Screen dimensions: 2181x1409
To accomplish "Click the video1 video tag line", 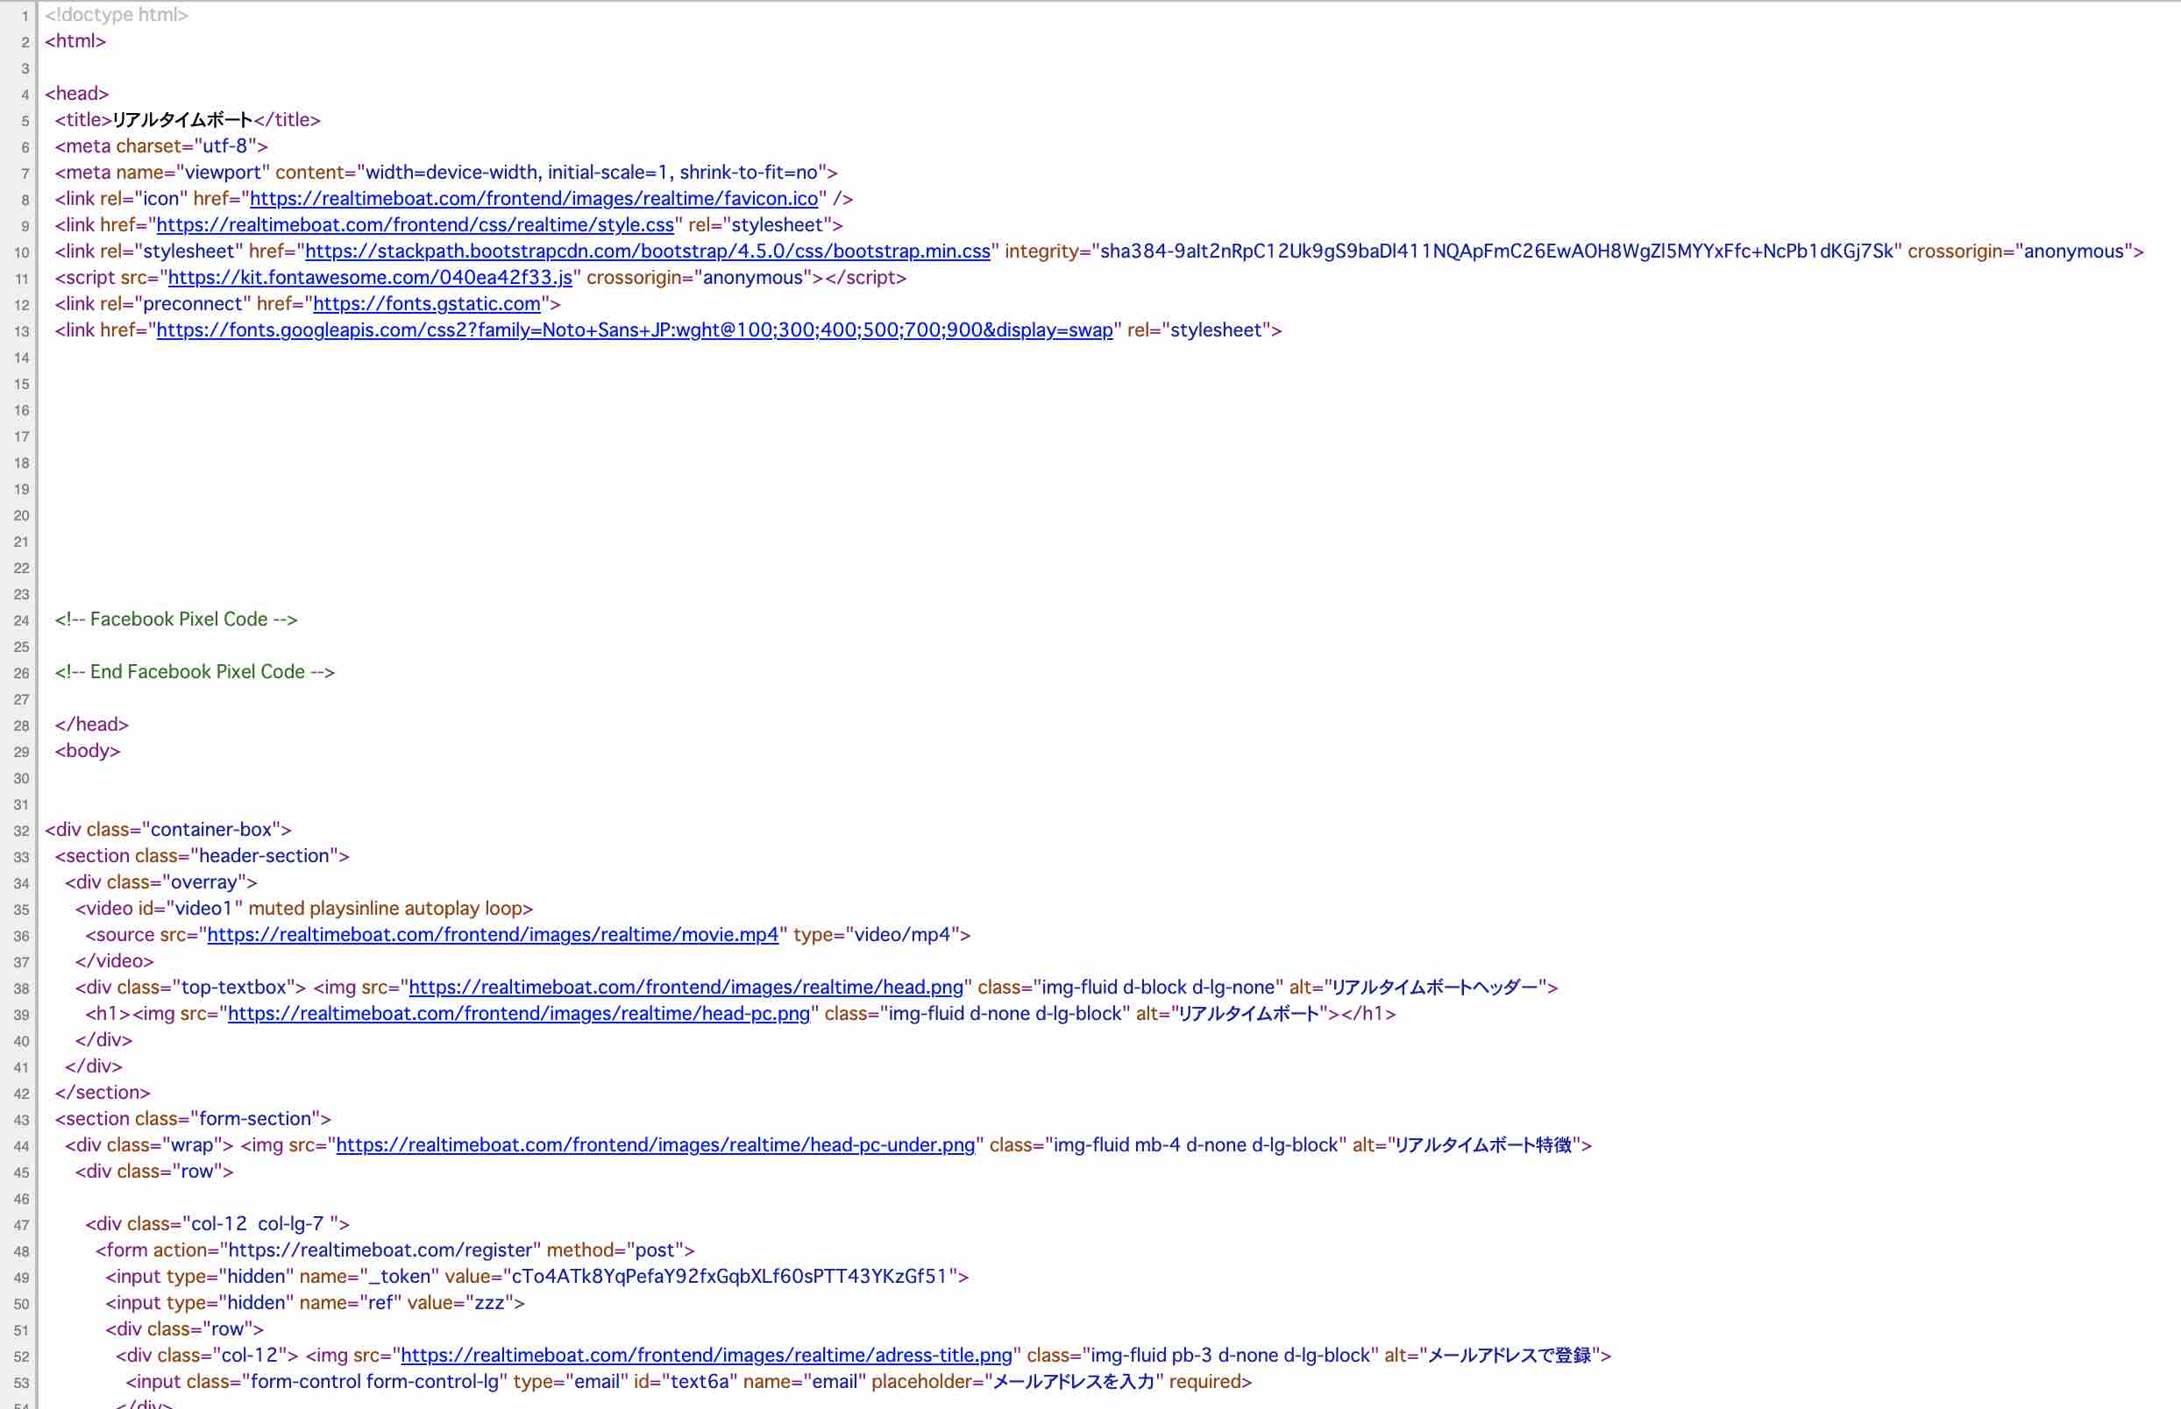I will tap(305, 909).
